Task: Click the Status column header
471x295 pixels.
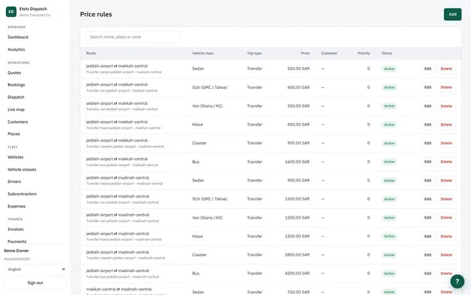Action: pos(387,53)
